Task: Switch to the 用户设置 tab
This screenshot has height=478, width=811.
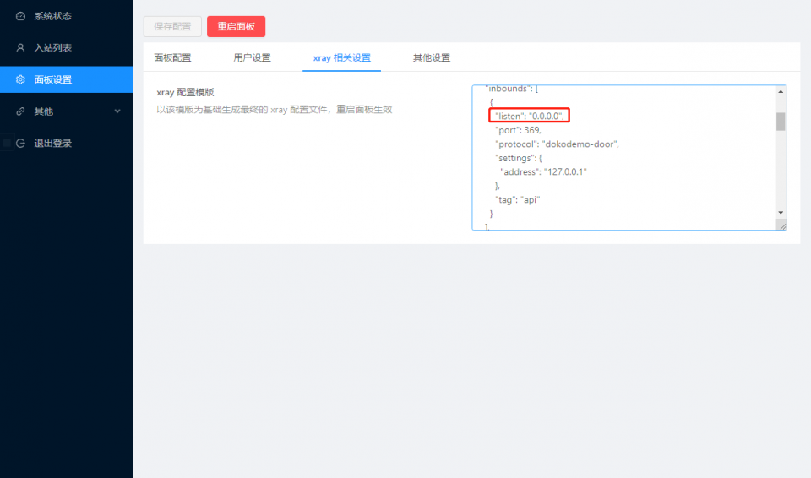Action: pyautogui.click(x=252, y=57)
